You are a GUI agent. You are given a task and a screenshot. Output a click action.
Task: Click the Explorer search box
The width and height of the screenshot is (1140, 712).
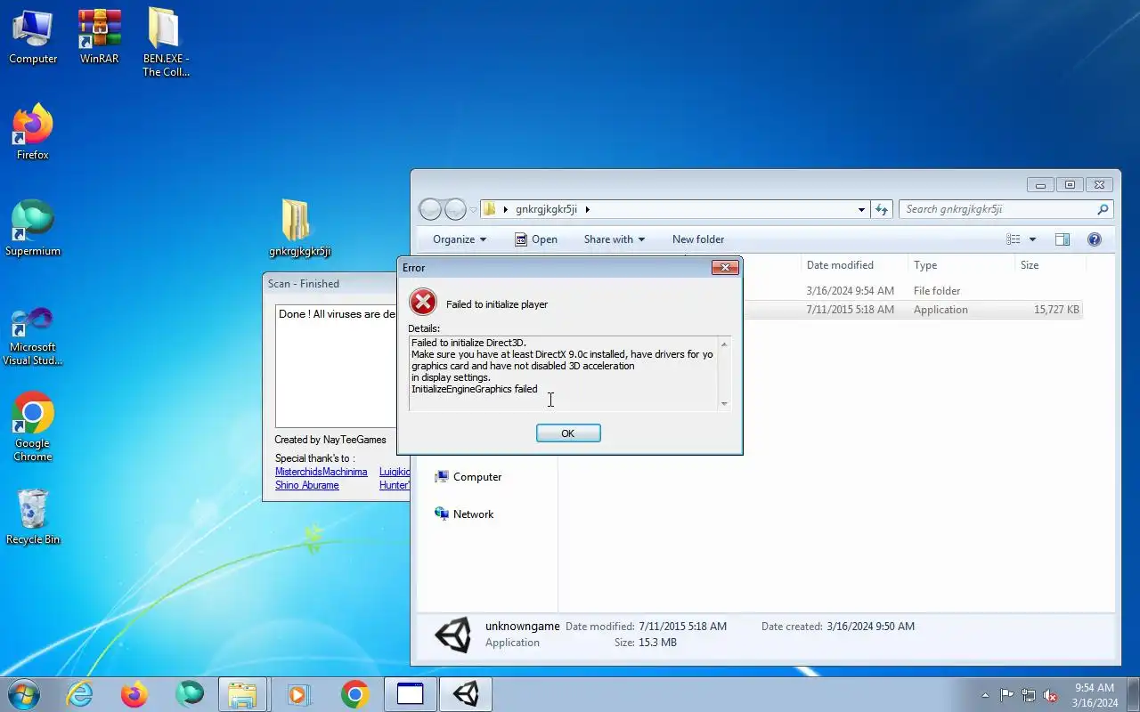coord(1006,209)
